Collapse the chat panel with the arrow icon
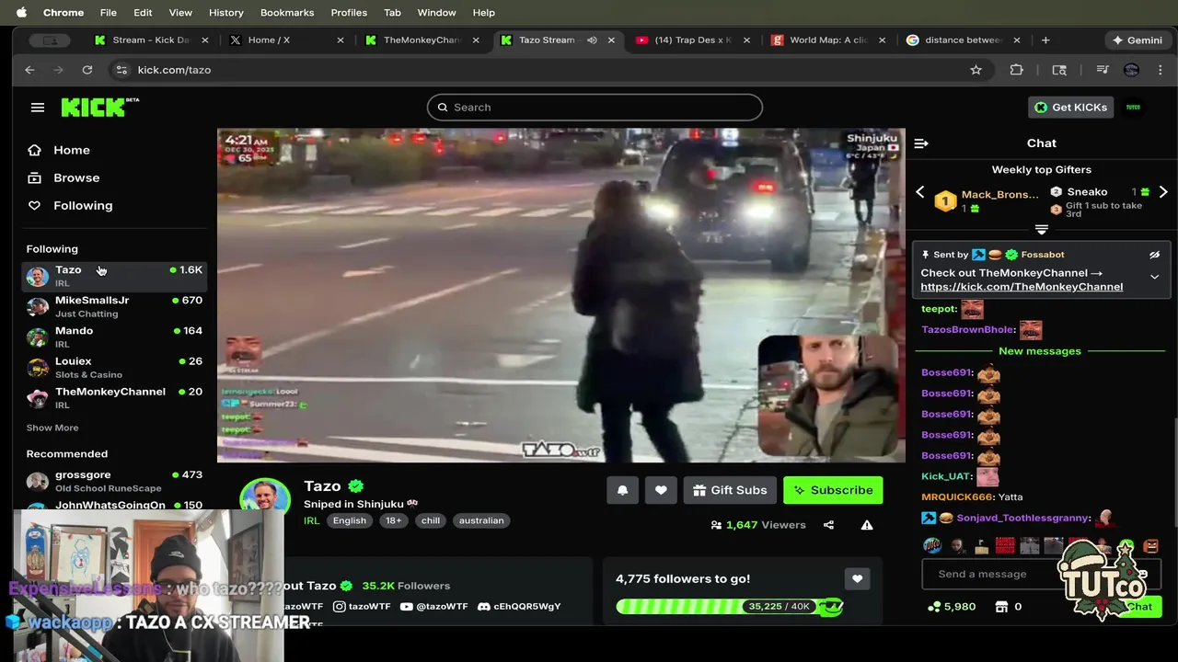The width and height of the screenshot is (1178, 662). (x=920, y=143)
